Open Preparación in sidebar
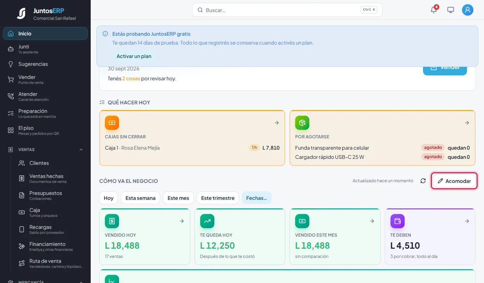The image size is (484, 283). (45, 114)
